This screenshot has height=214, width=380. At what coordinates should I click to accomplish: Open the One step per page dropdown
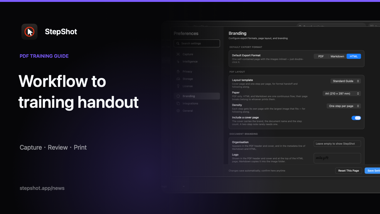[x=344, y=106]
